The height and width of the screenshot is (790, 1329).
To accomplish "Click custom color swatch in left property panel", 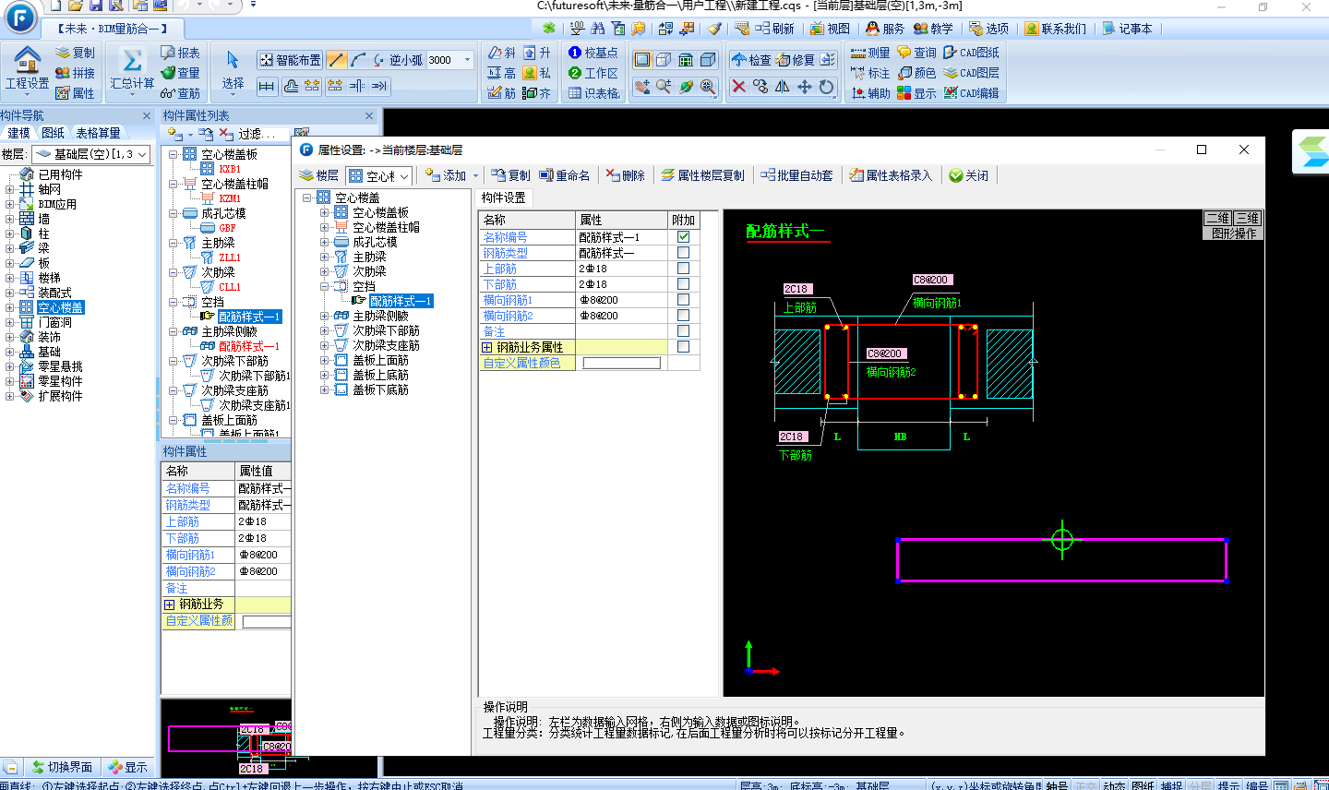I will tap(267, 622).
